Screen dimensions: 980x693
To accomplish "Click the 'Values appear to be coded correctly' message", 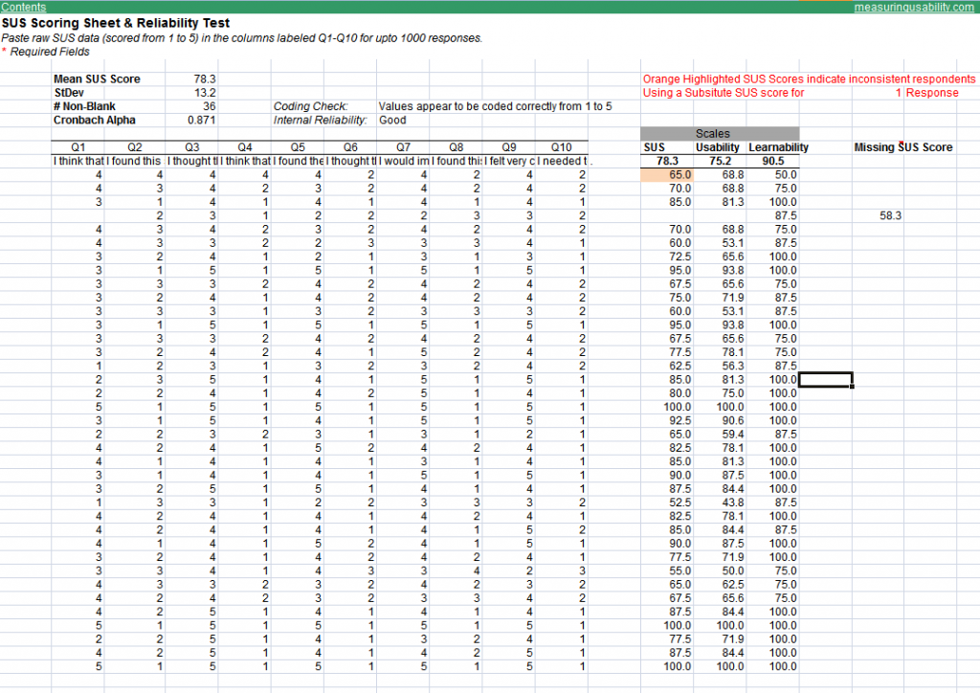I will tap(496, 107).
